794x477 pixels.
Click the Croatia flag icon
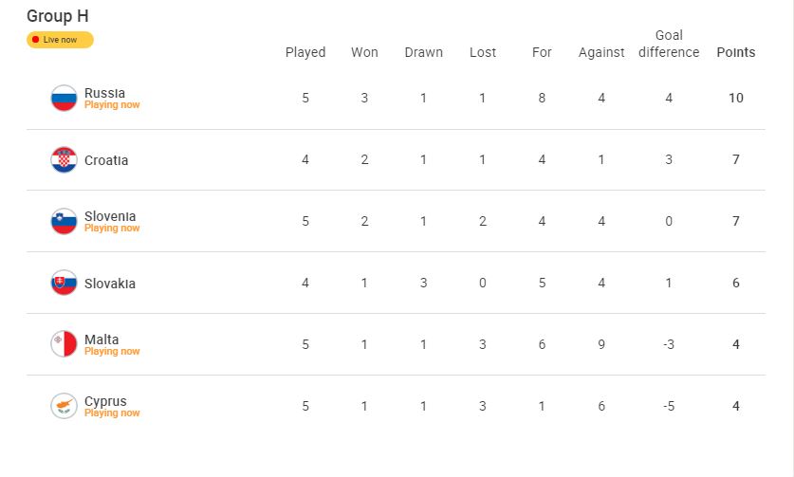coord(64,160)
